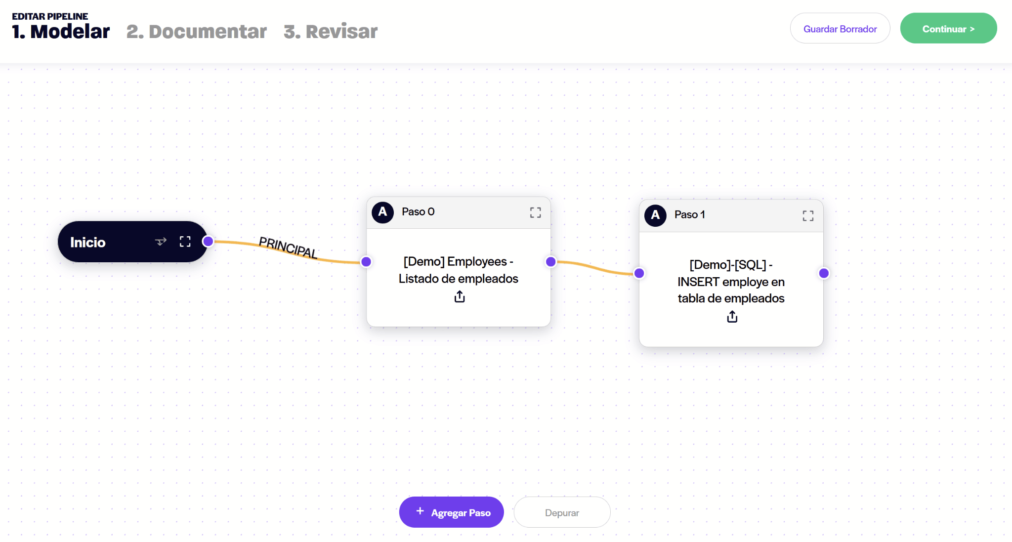Click the expand icon on Paso 0
This screenshot has height=542, width=1012.
click(535, 212)
